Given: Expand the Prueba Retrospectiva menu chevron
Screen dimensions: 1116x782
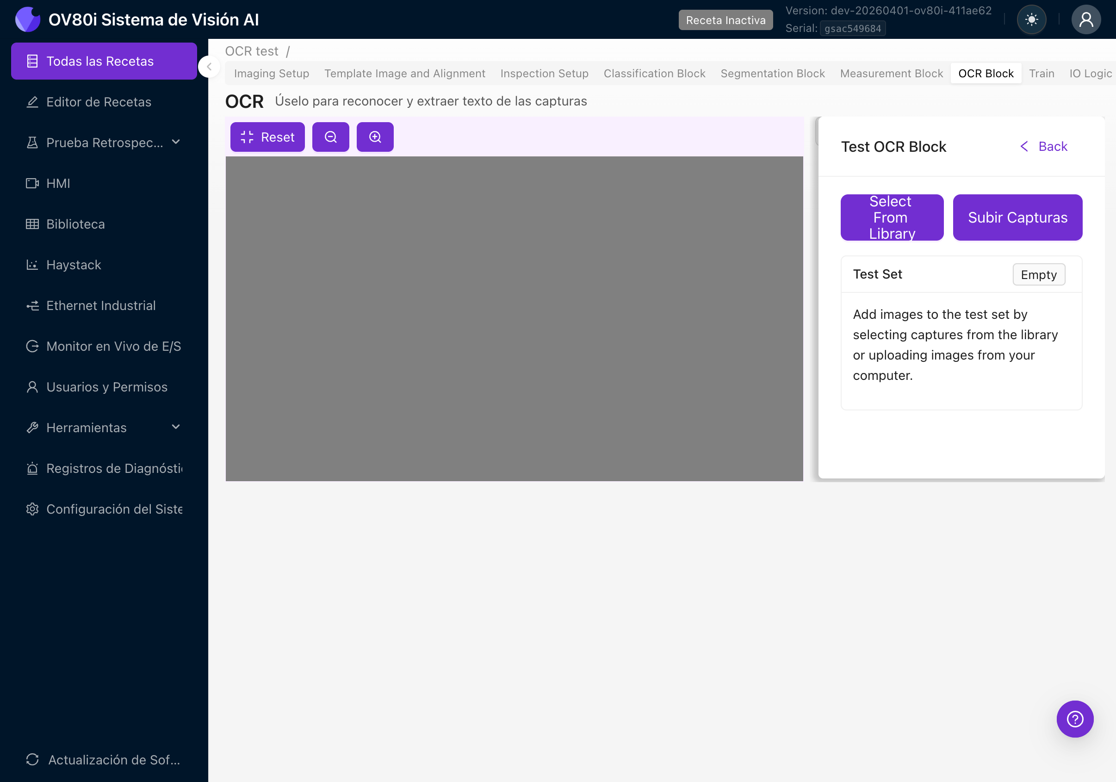Looking at the screenshot, I should (x=175, y=143).
